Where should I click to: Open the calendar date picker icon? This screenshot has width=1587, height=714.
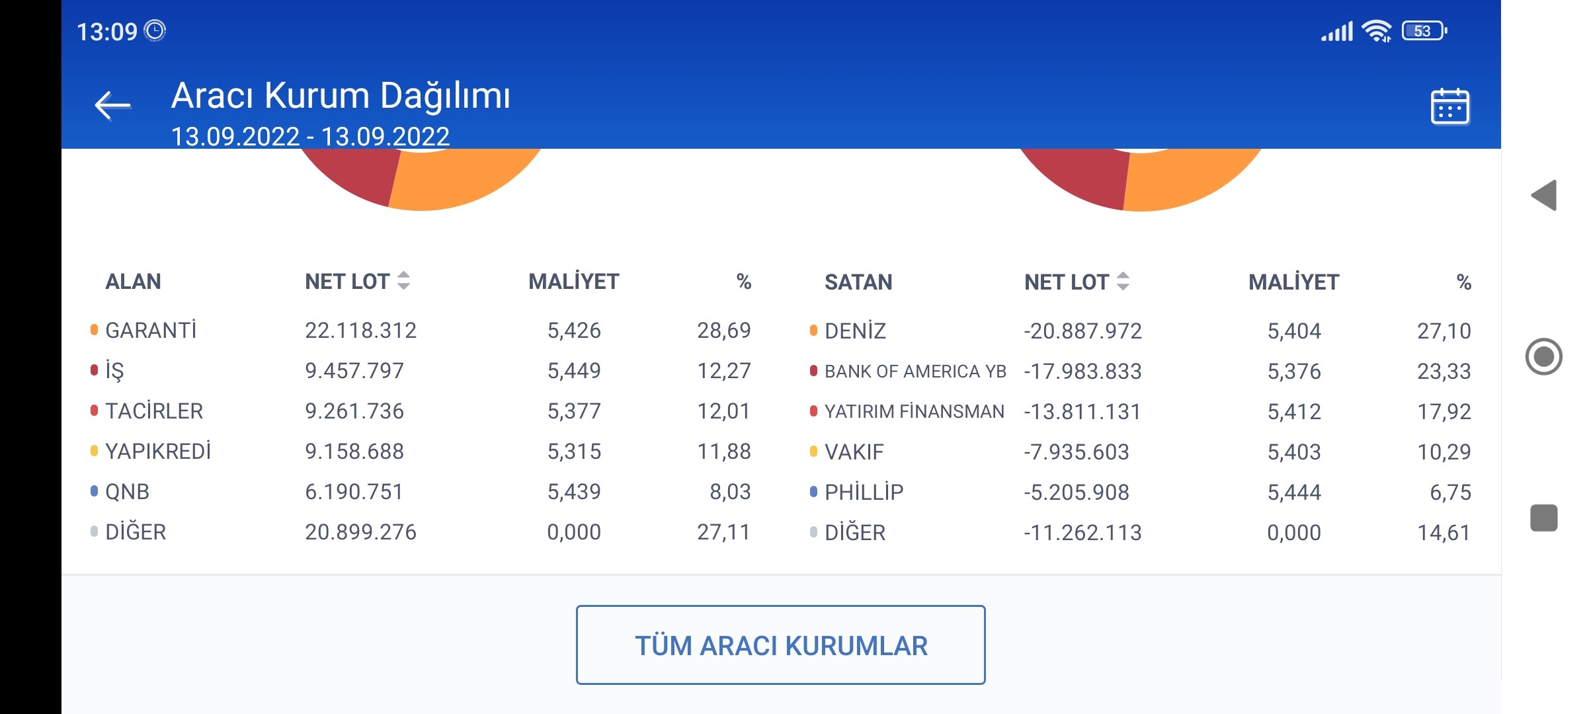pos(1449,106)
